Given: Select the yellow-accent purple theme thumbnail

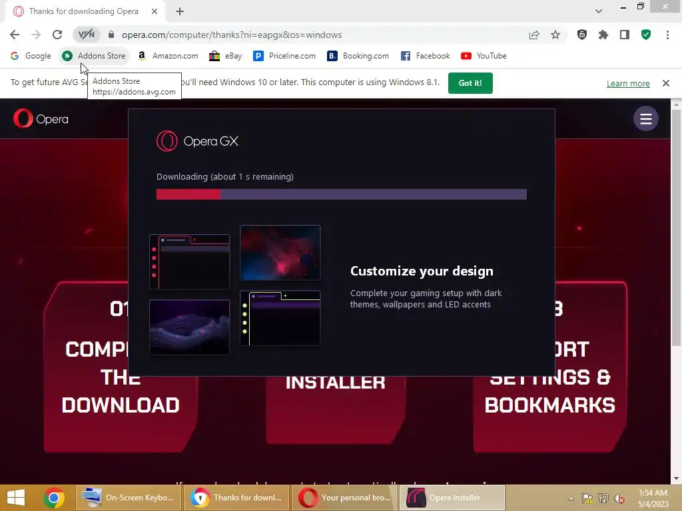Looking at the screenshot, I should pyautogui.click(x=280, y=318).
